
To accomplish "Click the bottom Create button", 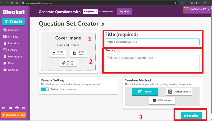I will [x=191, y=116].
